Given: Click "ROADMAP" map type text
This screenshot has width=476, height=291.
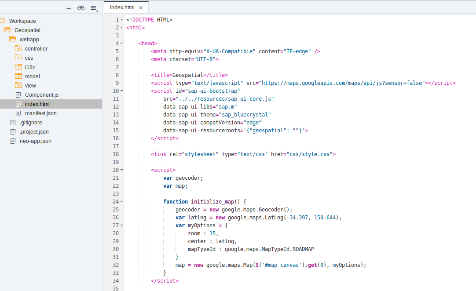Looking at the screenshot, I should [x=303, y=249].
